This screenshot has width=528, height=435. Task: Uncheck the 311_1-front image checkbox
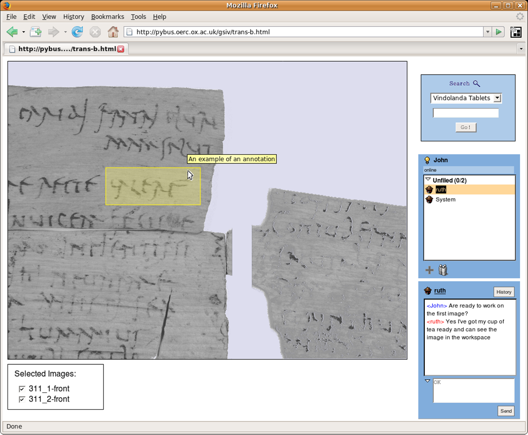tap(22, 389)
